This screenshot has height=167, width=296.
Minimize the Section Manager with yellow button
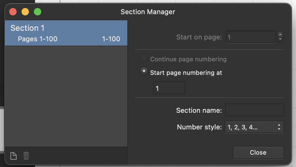click(25, 12)
